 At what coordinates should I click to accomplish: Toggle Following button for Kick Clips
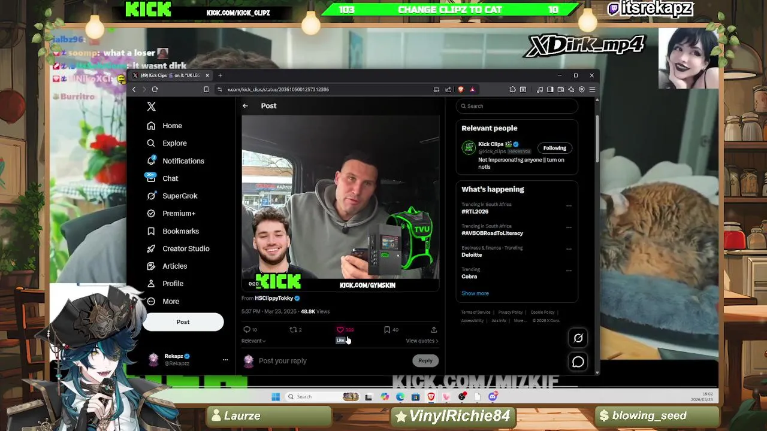click(x=554, y=148)
